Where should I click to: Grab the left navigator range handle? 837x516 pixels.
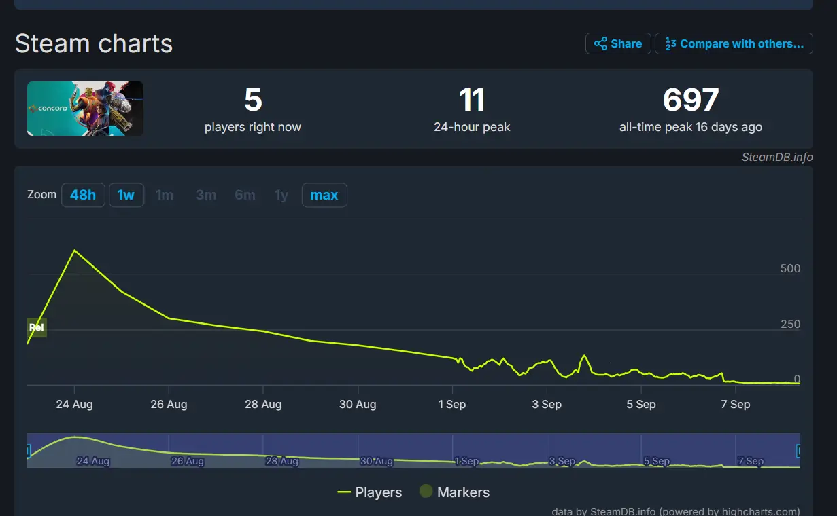(29, 450)
